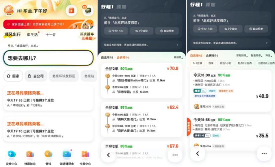This screenshot has height=167, width=275.
Task: Open messages icon with 12 badge
Action: pyautogui.click(x=88, y=10)
